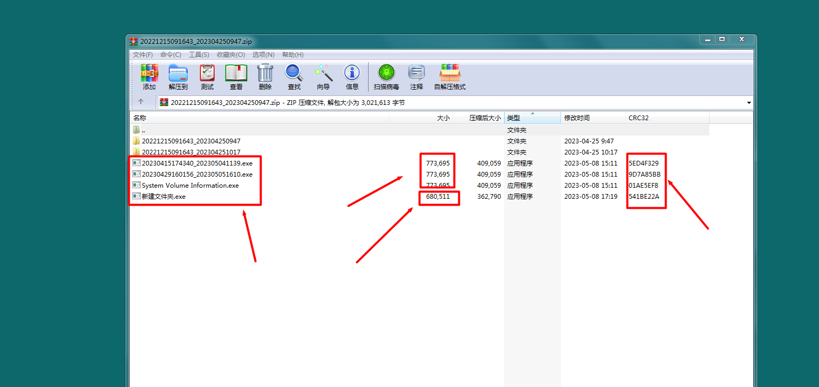Click CRC32 value 5ED4F329
Image resolution: width=819 pixels, height=387 pixels.
pos(643,163)
